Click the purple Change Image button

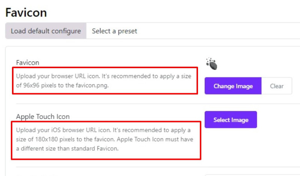tap(233, 86)
